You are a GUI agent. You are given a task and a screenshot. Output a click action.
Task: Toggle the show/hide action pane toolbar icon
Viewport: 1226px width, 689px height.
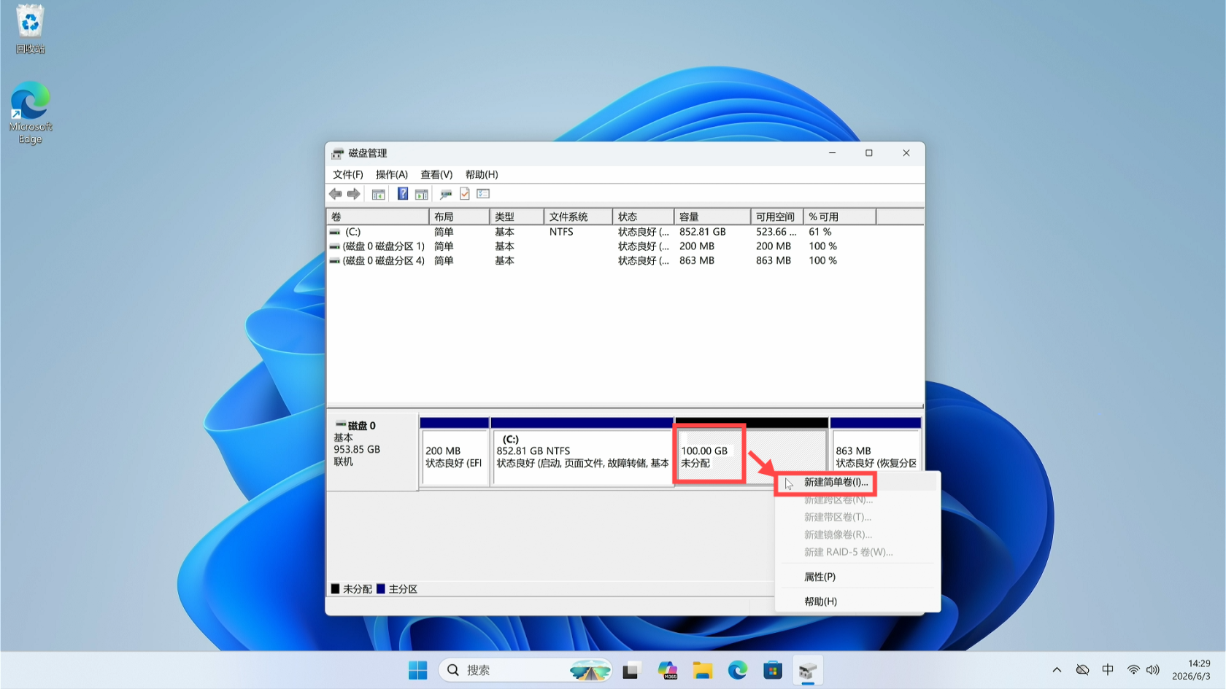422,194
